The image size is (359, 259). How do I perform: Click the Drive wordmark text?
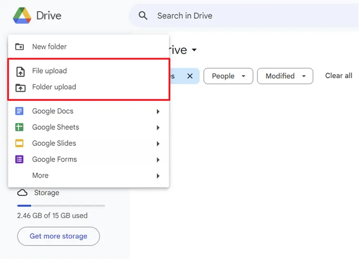[49, 16]
